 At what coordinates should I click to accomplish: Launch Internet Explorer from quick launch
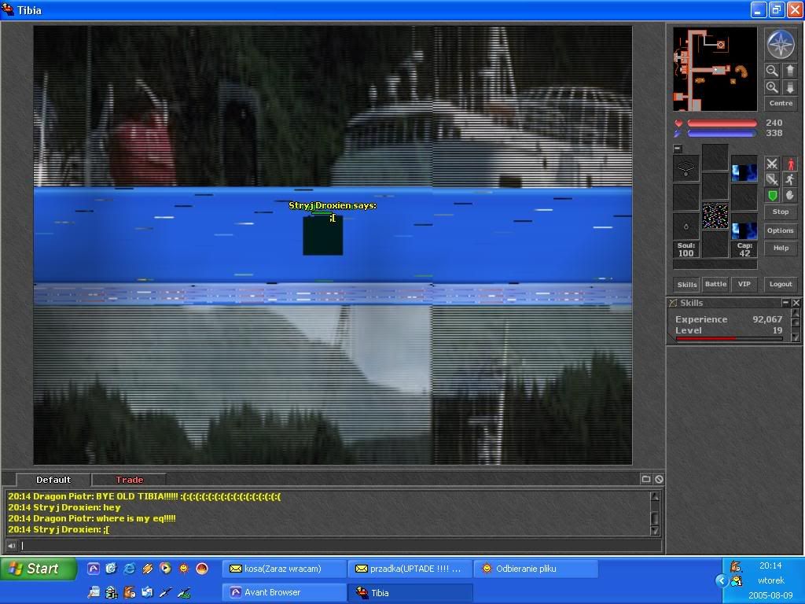(130, 569)
